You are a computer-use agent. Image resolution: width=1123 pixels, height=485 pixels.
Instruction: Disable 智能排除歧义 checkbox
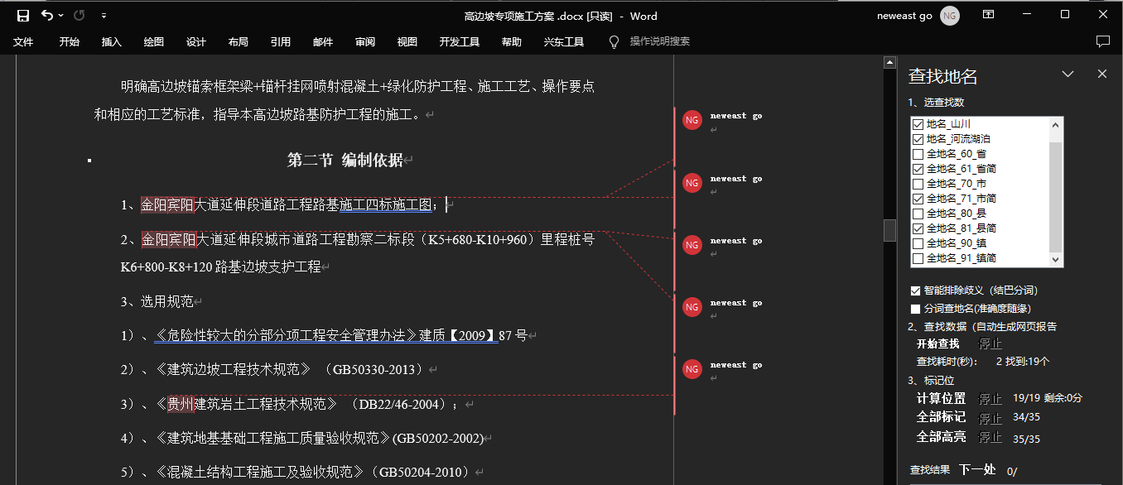point(915,291)
